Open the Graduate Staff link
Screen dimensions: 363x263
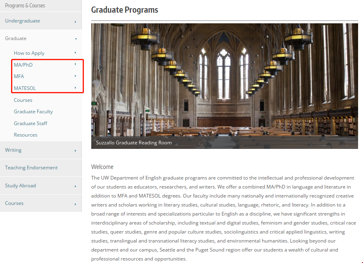tap(30, 124)
